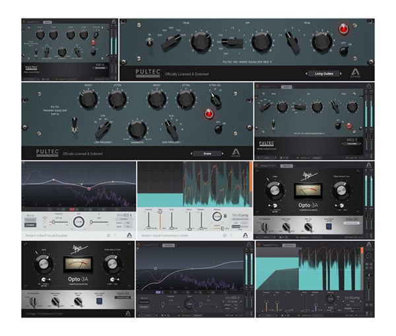This screenshot has height=336, width=396.
Task: Toggle the blue Side Chain Listen button on large Opto-3A
Action: point(99,301)
